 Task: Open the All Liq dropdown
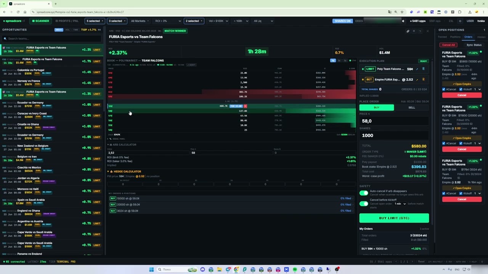coord(263,21)
